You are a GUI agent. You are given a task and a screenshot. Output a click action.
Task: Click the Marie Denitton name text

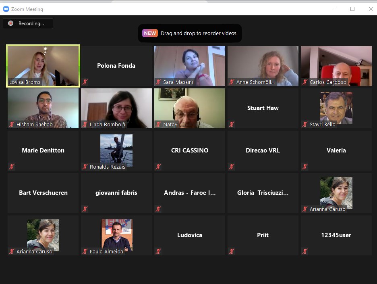pyautogui.click(x=43, y=150)
